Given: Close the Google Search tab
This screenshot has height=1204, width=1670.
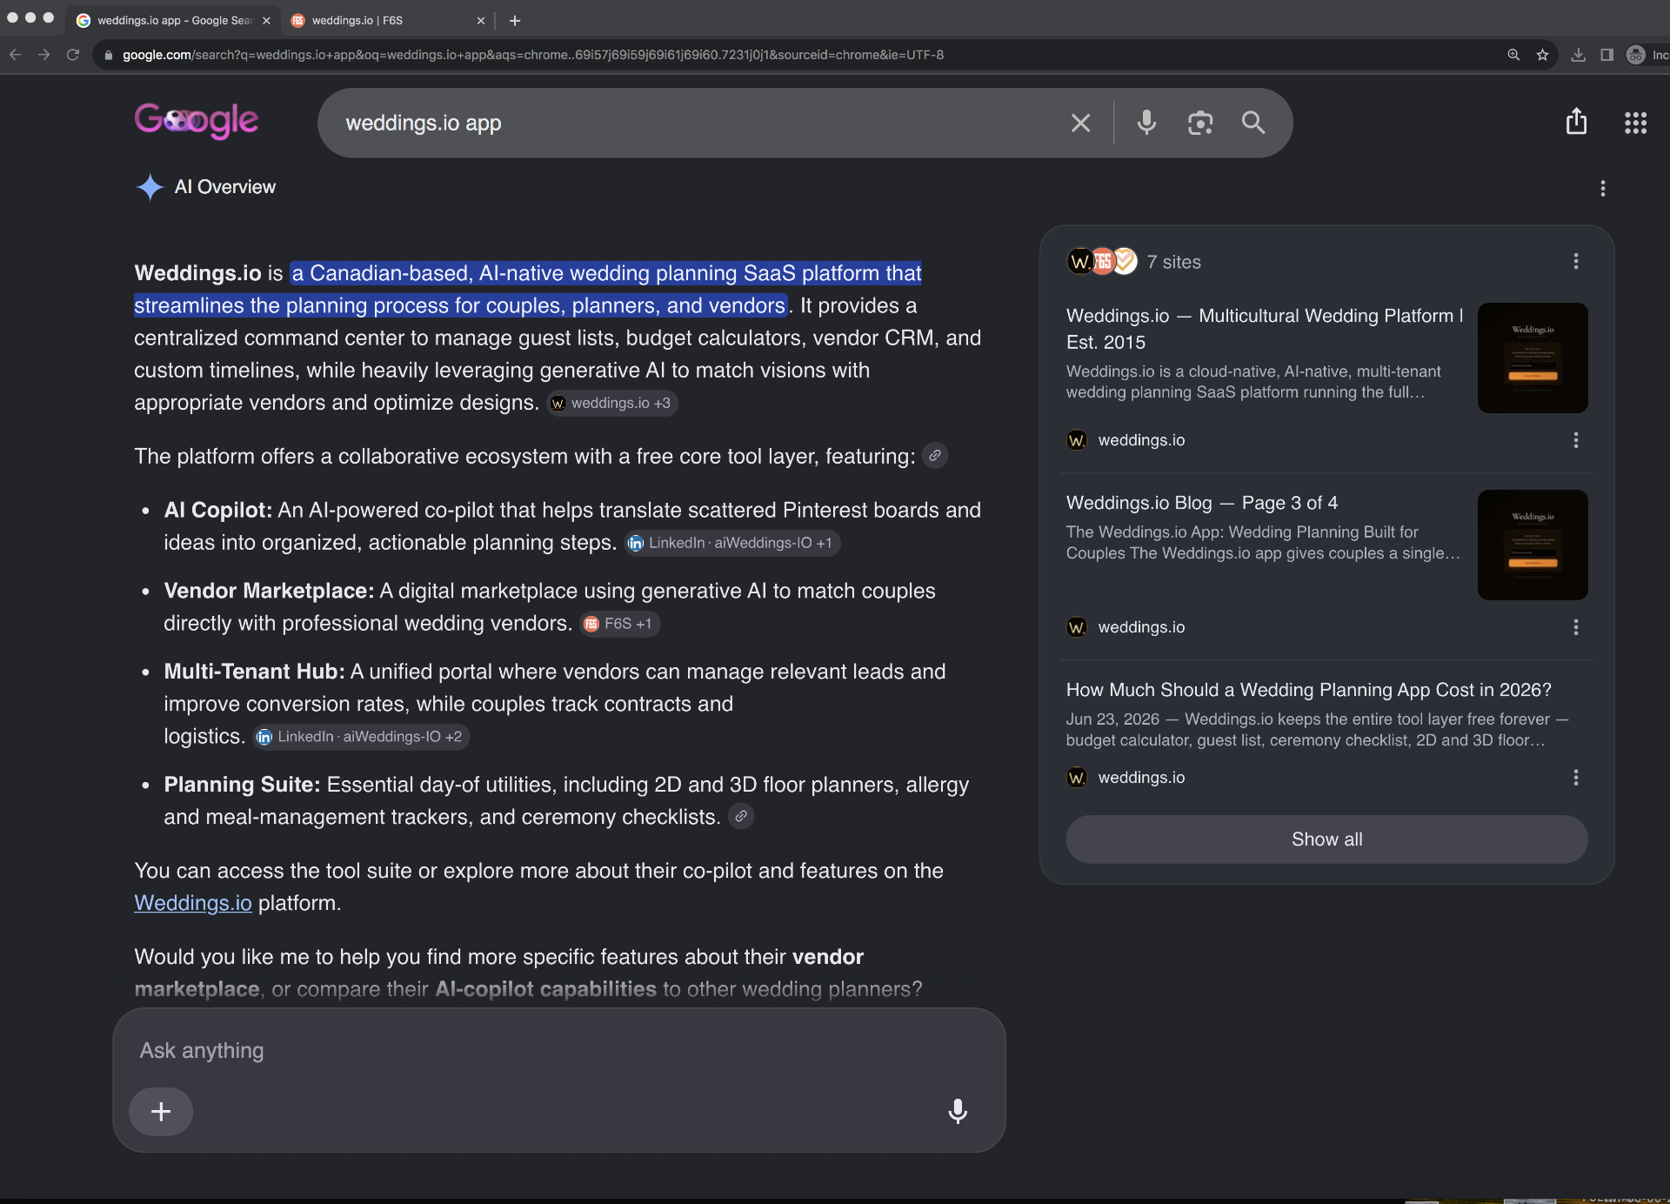Looking at the screenshot, I should [x=266, y=21].
